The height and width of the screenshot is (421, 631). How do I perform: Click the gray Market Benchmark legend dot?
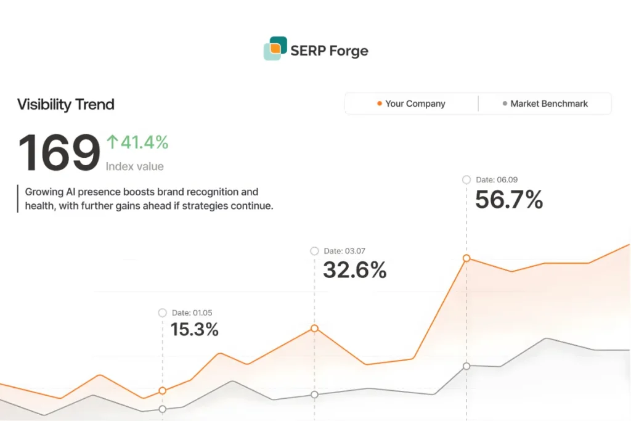[x=505, y=104]
